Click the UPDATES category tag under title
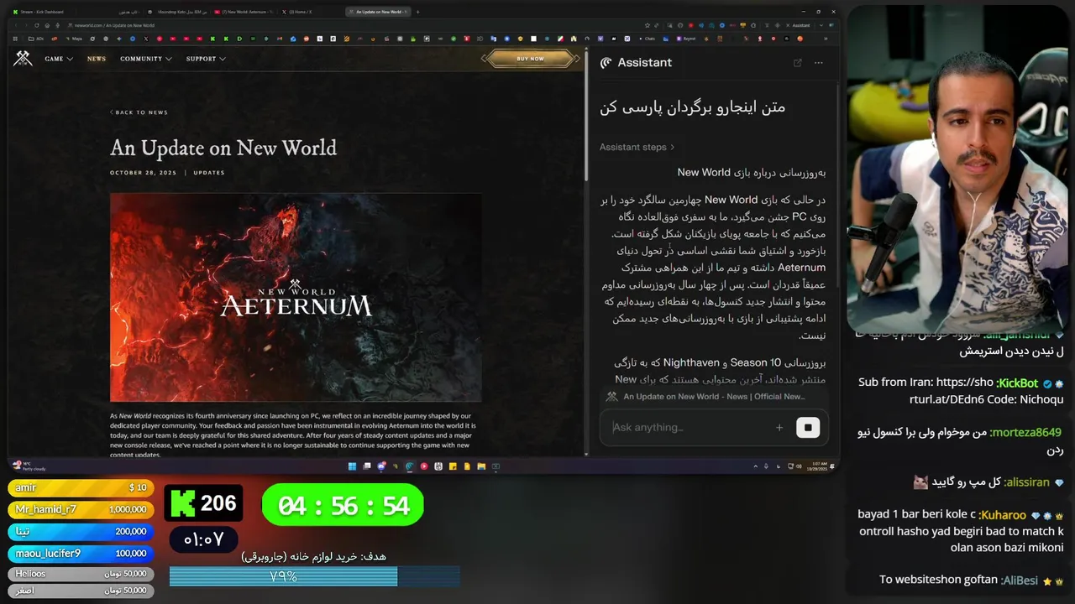Image resolution: width=1075 pixels, height=604 pixels. point(209,173)
